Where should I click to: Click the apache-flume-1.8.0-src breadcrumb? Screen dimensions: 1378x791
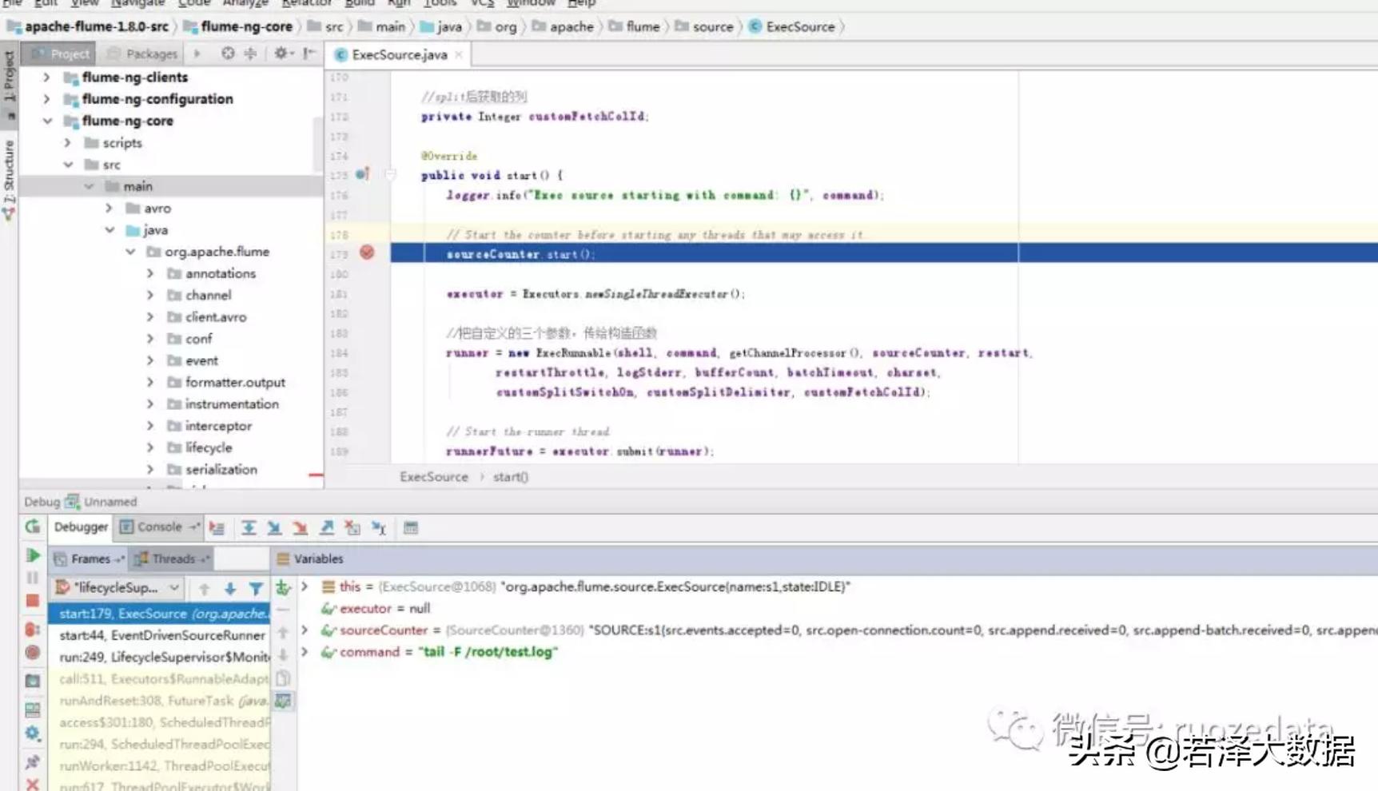(x=96, y=26)
